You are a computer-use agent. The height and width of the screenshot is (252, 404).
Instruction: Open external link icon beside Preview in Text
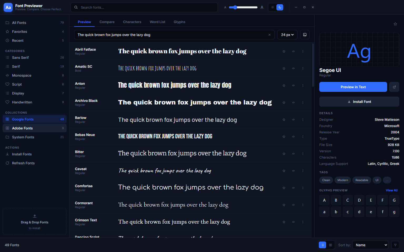tap(394, 87)
